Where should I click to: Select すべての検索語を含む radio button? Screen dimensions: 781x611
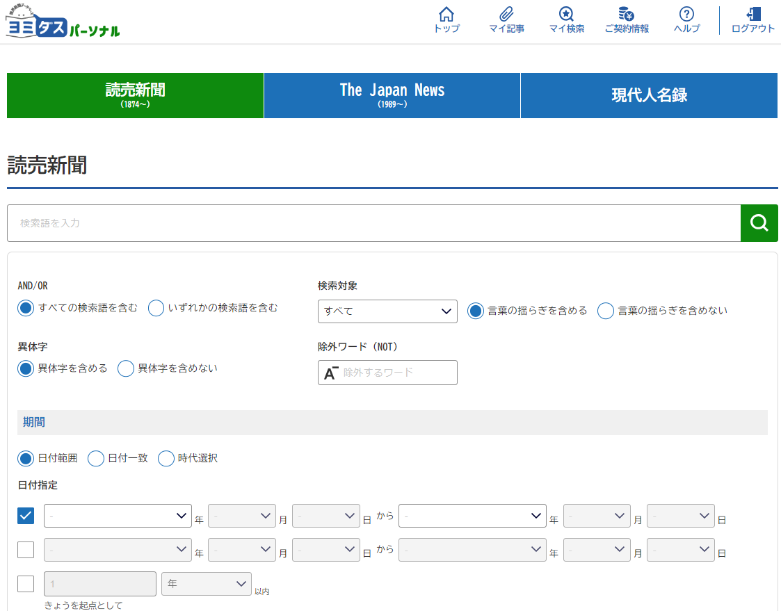pos(26,308)
